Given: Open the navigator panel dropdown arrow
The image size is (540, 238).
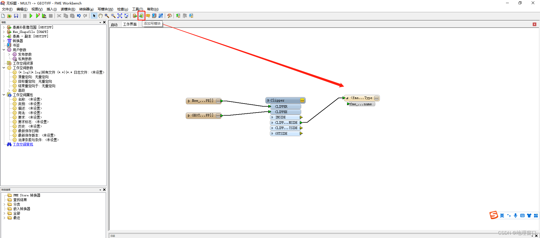Looking at the screenshot, I should 100,23.
